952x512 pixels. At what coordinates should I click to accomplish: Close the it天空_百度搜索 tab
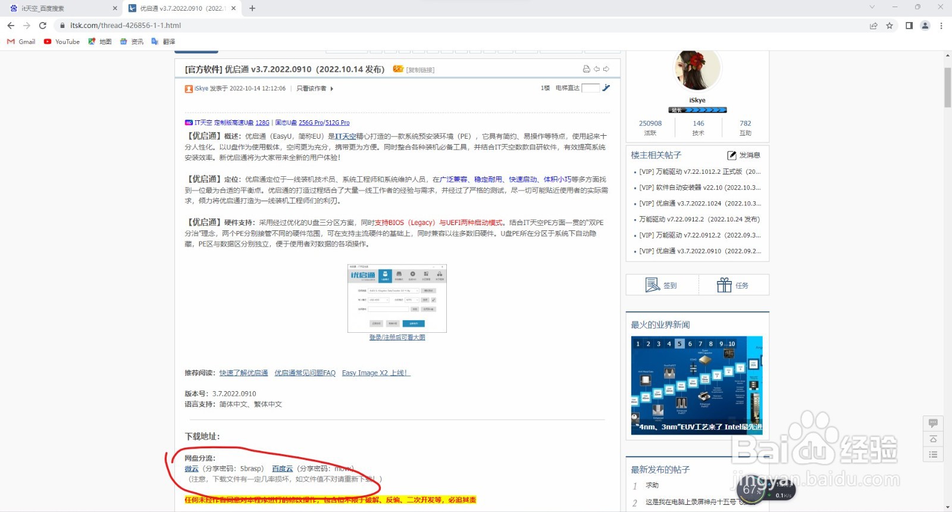tap(115, 8)
